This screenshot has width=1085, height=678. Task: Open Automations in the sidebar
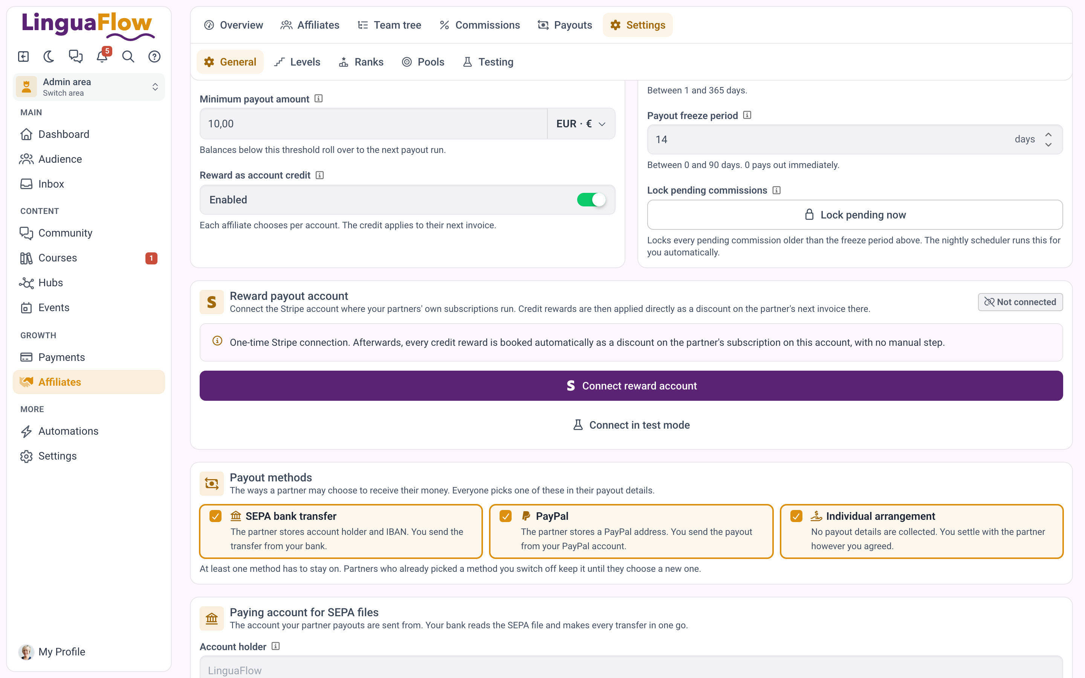pyautogui.click(x=89, y=431)
